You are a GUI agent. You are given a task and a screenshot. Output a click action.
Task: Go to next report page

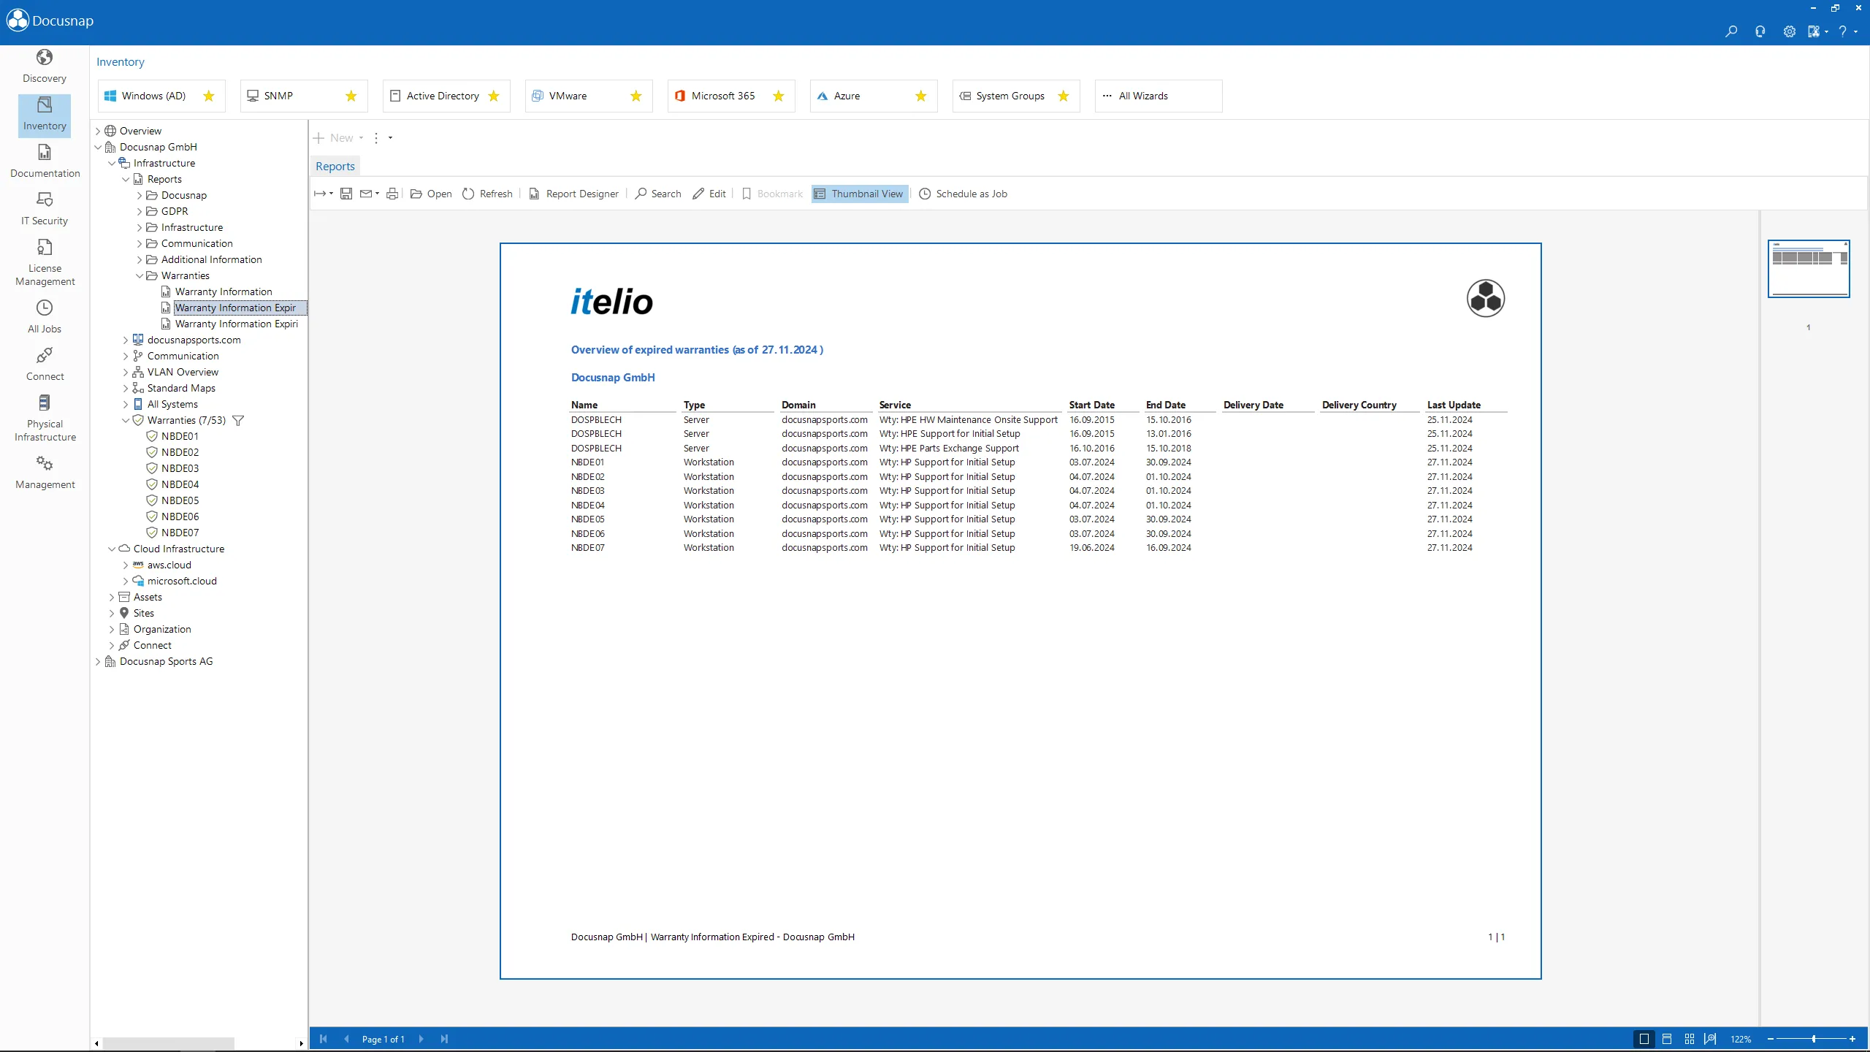(x=421, y=1039)
